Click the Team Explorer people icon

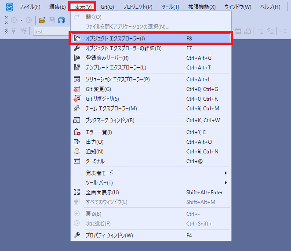point(76,109)
